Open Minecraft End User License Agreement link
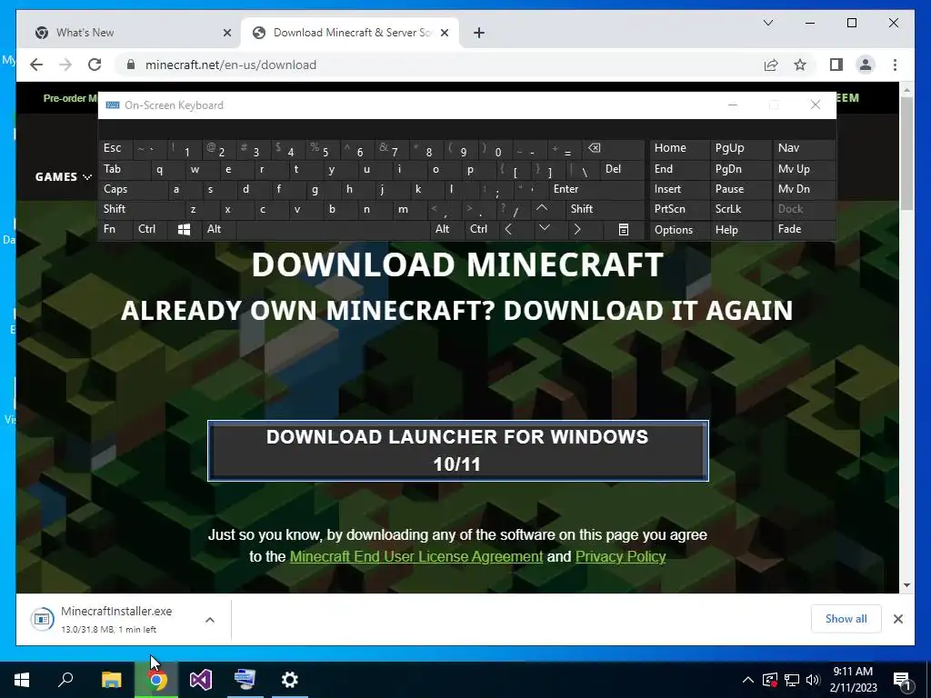Screen dimensions: 931x698 (x=416, y=557)
